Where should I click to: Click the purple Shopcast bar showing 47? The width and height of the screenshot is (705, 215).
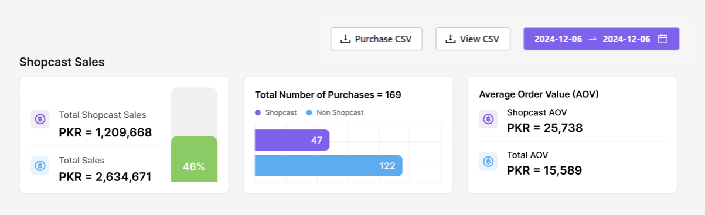[x=292, y=141]
